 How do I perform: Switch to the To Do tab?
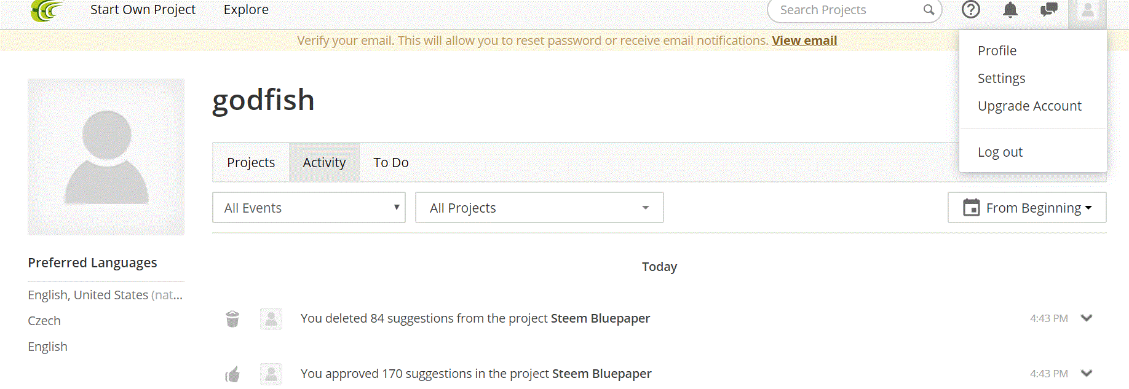coord(391,162)
